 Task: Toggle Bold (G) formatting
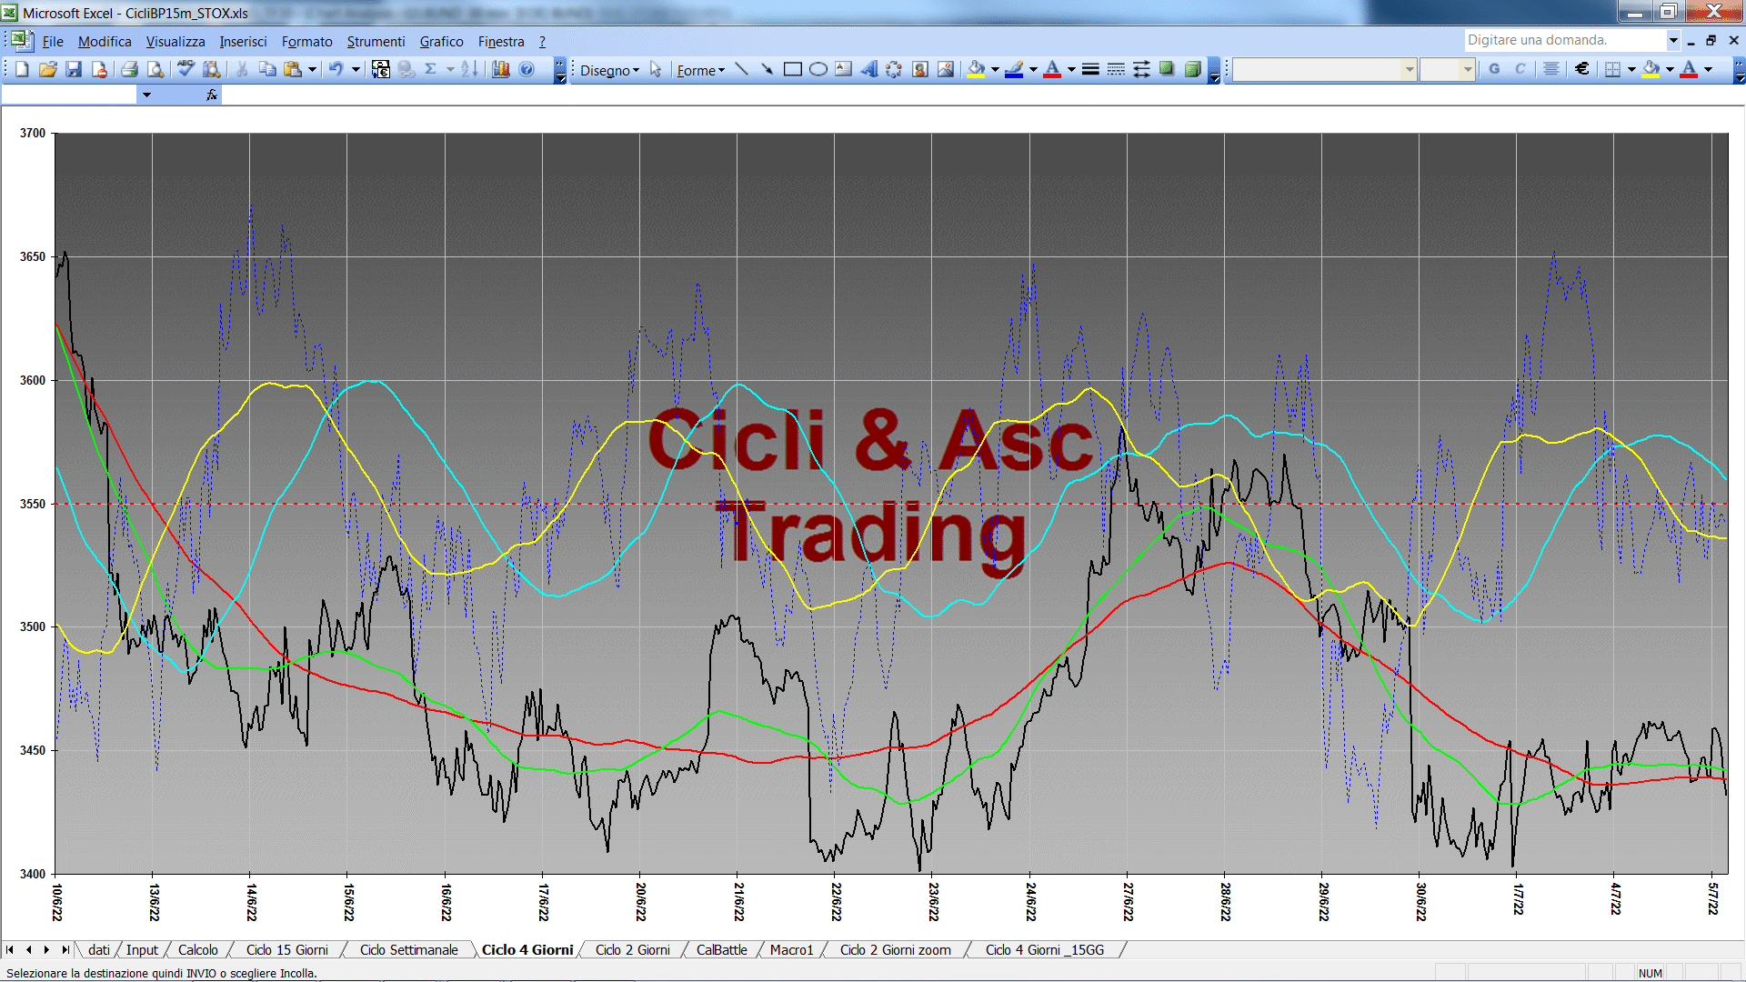coord(1494,69)
